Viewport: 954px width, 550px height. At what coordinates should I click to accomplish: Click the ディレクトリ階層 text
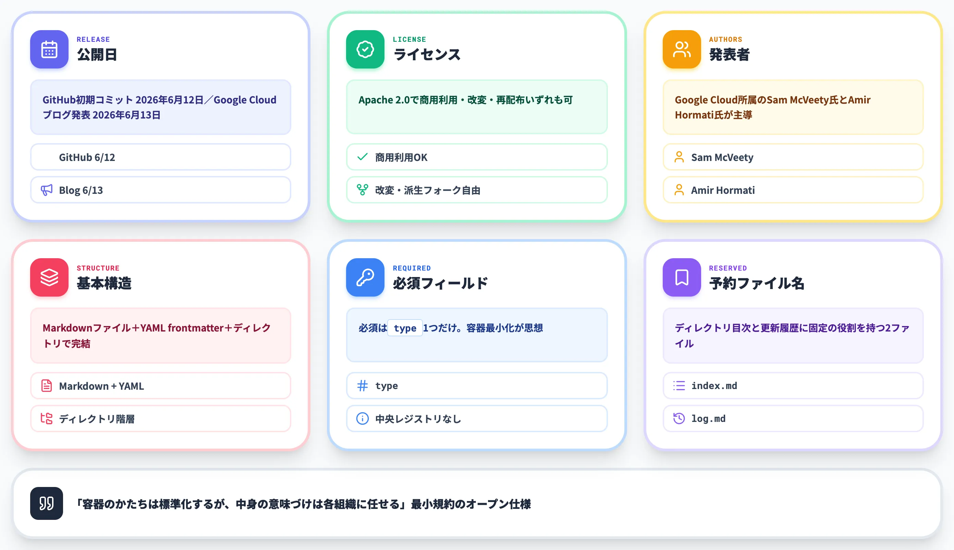97,419
